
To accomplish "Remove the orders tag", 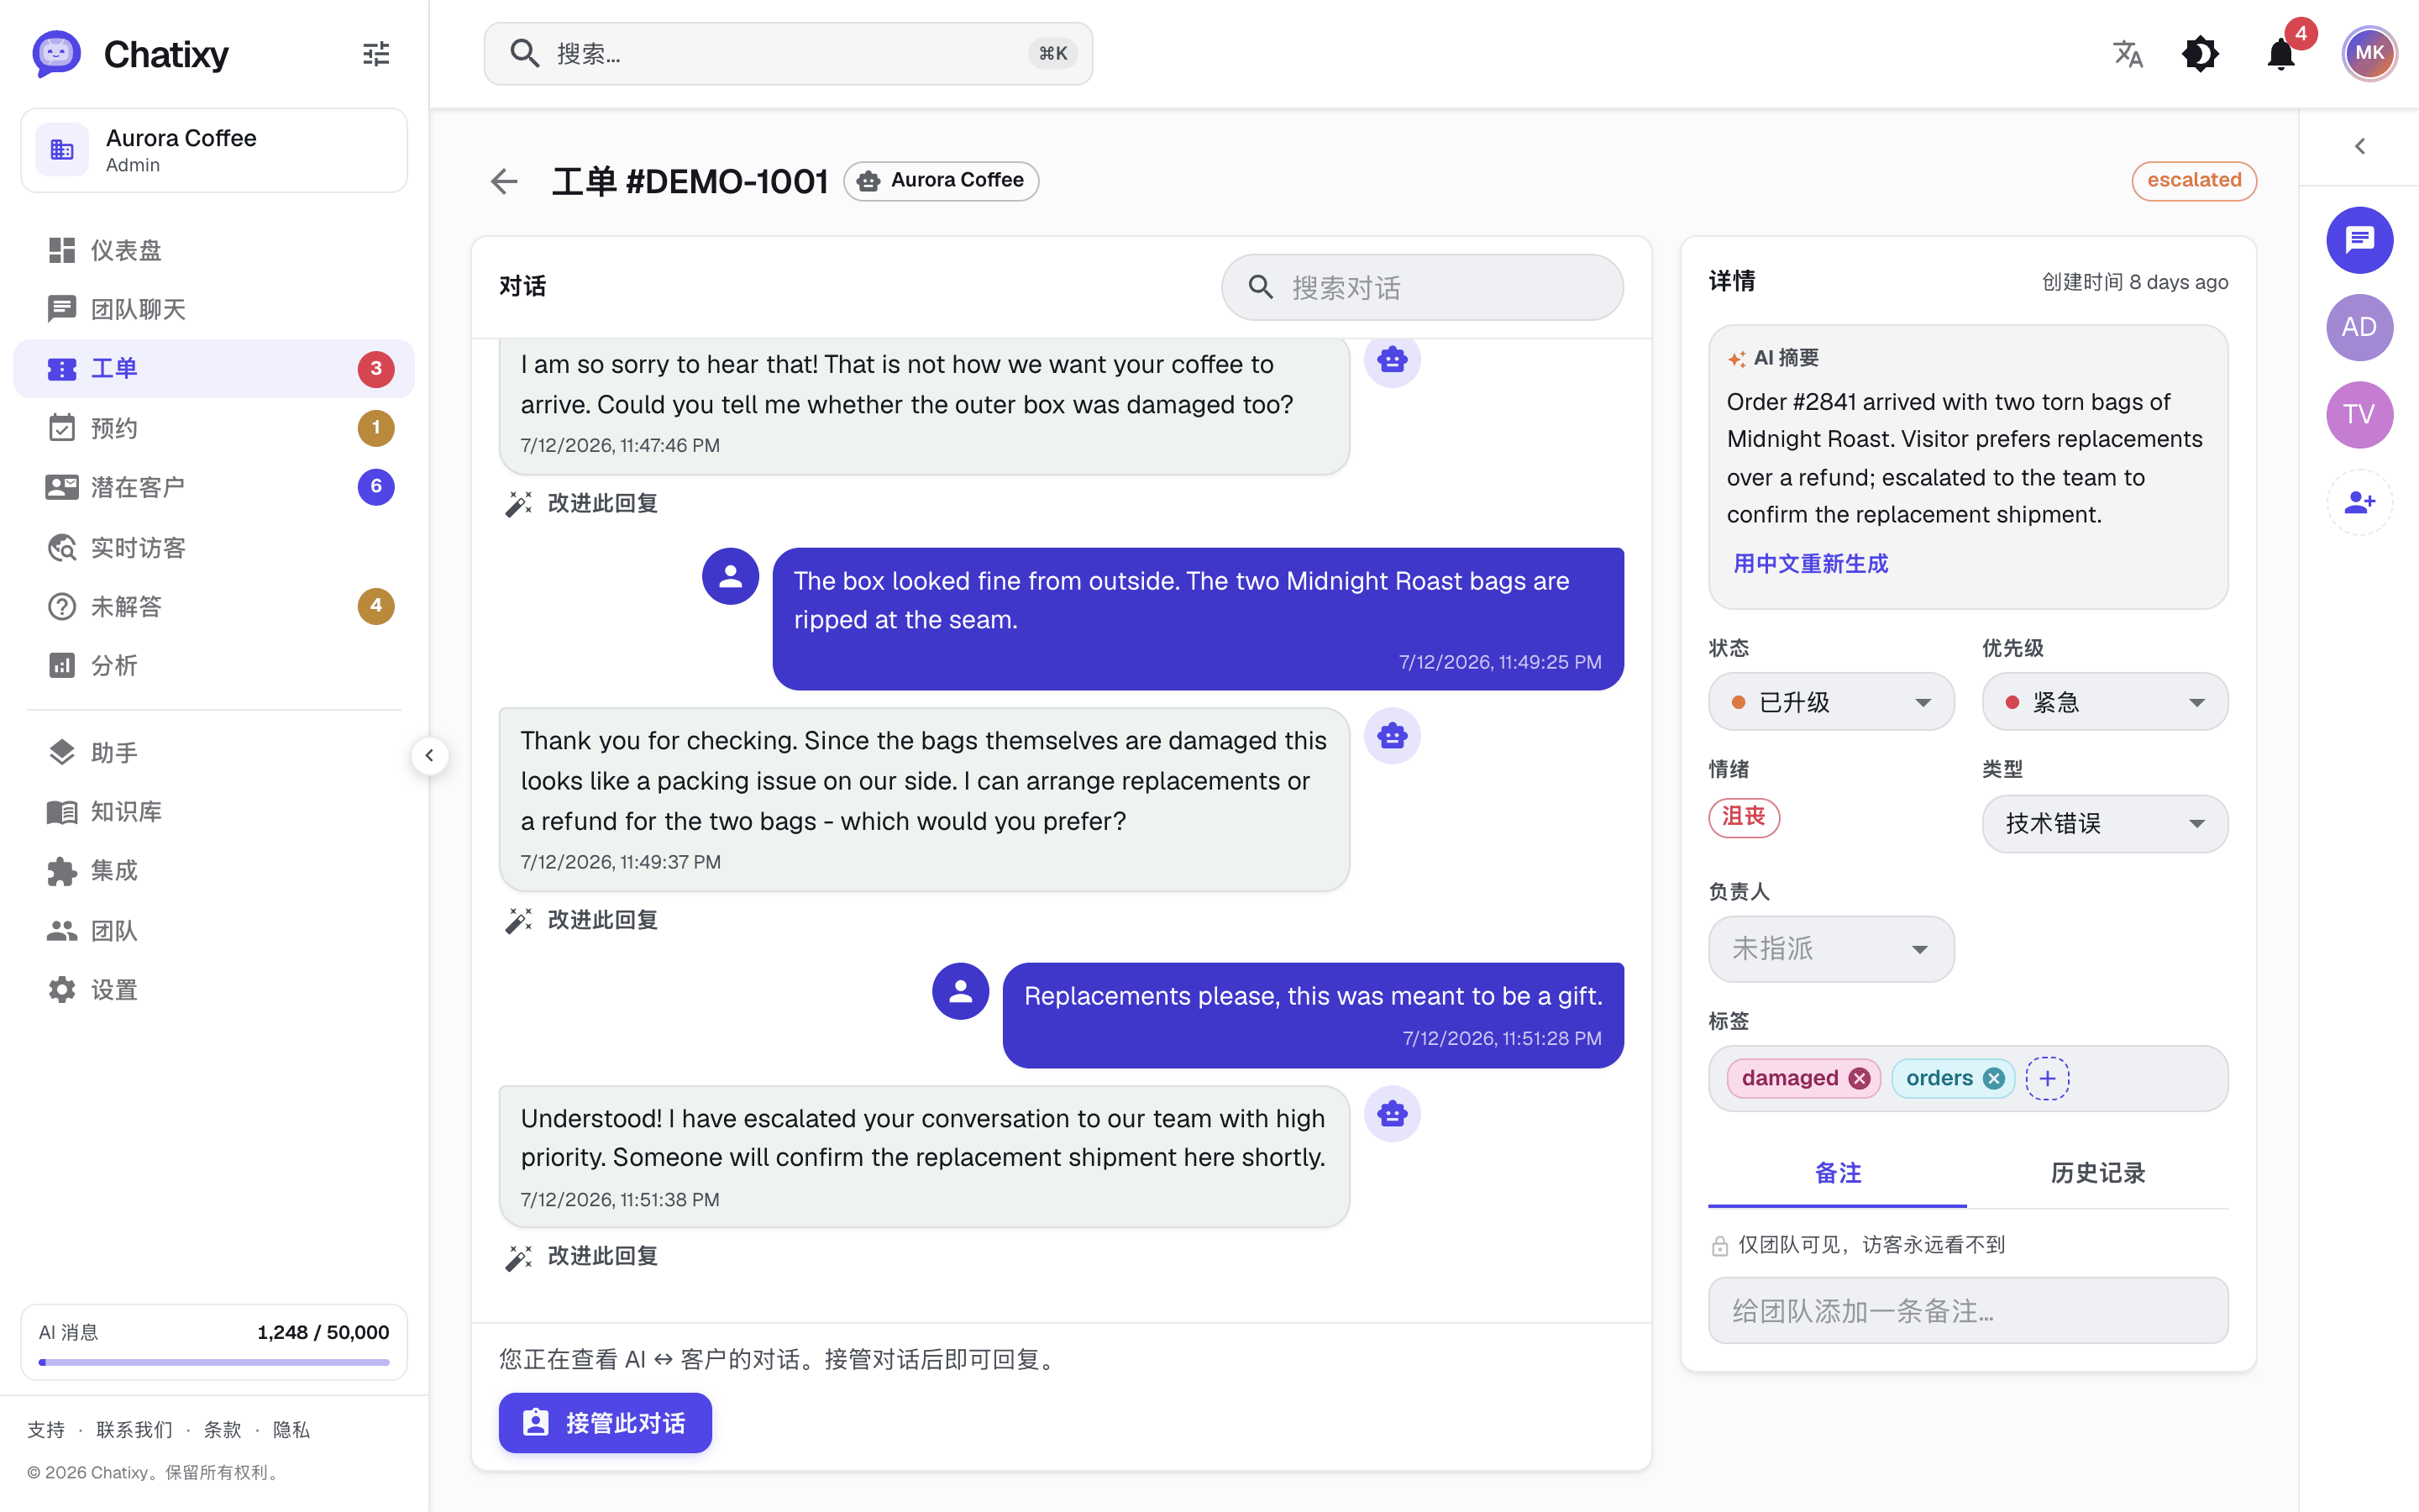I will point(1994,1078).
